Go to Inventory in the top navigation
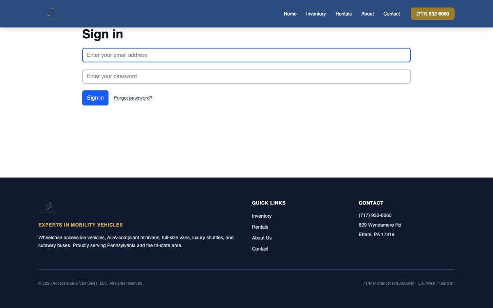The height and width of the screenshot is (308, 493). [x=316, y=14]
